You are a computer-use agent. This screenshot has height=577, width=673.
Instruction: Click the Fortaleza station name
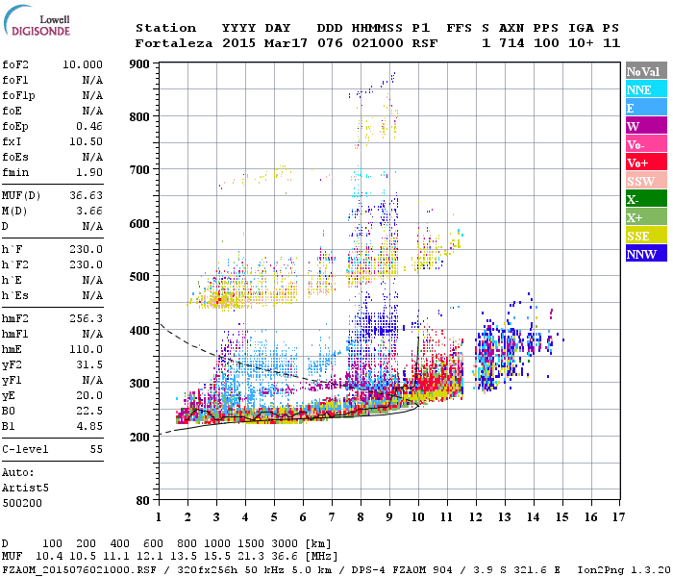[x=174, y=43]
